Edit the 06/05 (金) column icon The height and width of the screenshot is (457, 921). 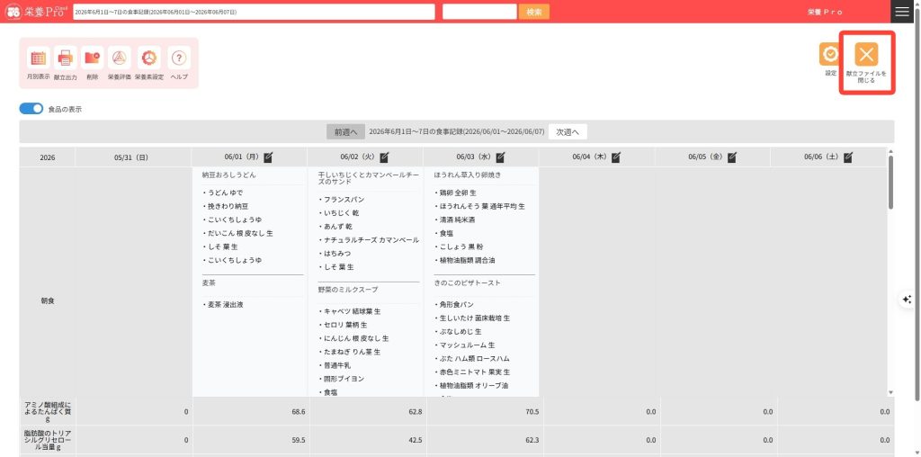pos(732,157)
